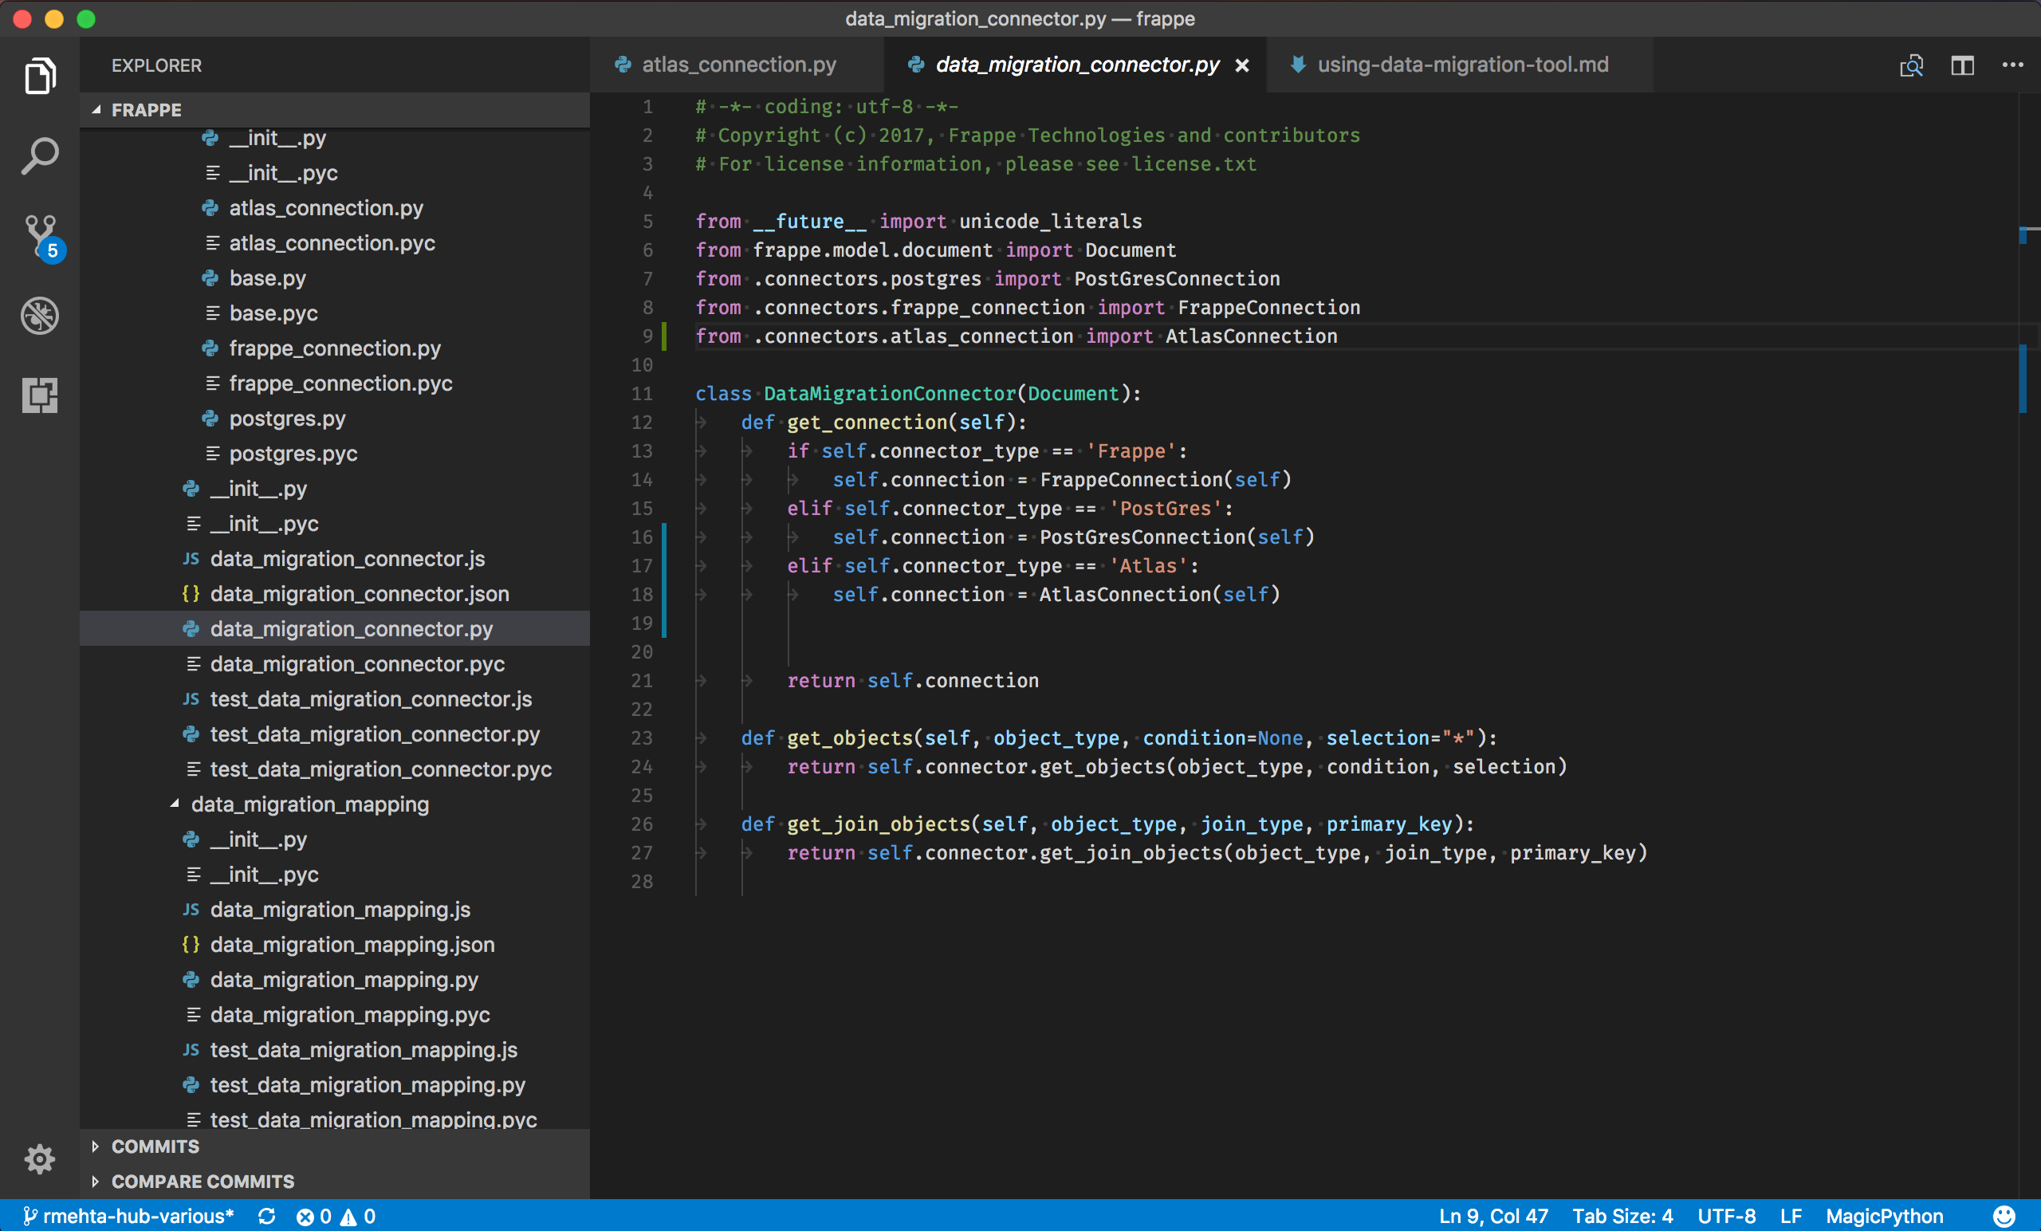
Task: Toggle the data_migration_mapping folder
Action: pyautogui.click(x=174, y=804)
